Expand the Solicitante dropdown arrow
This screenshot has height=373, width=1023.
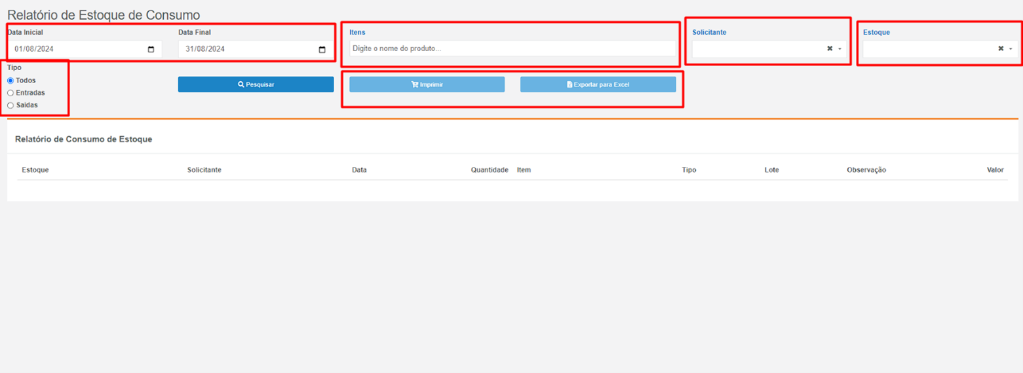tap(840, 49)
